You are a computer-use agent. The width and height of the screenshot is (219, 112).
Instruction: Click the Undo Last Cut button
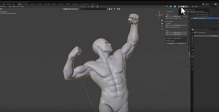pyautogui.click(x=176, y=33)
